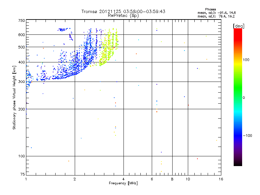Click the plot title with Tromsø timestamp
The image size is (260, 195).
(x=123, y=11)
